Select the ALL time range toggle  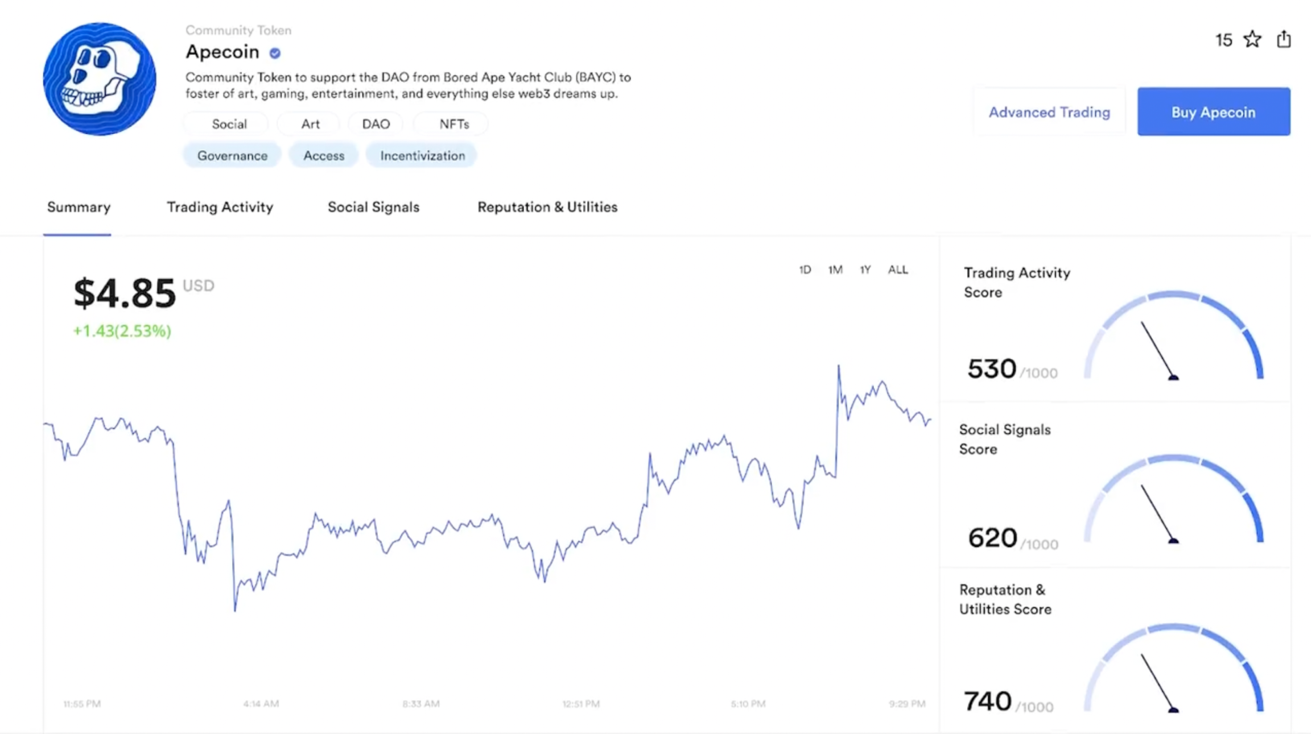(898, 269)
